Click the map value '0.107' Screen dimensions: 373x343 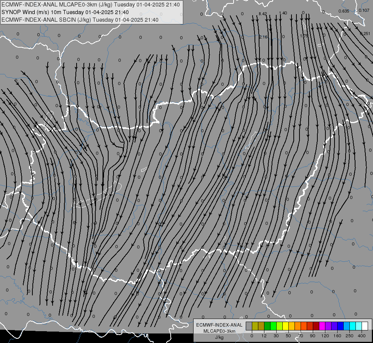click(364, 10)
